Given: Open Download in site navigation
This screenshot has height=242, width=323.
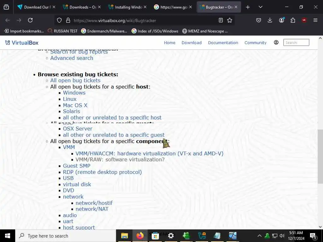Looking at the screenshot, I should 191,43.
